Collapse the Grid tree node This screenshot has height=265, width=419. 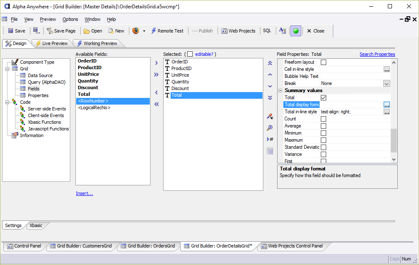pos(7,69)
